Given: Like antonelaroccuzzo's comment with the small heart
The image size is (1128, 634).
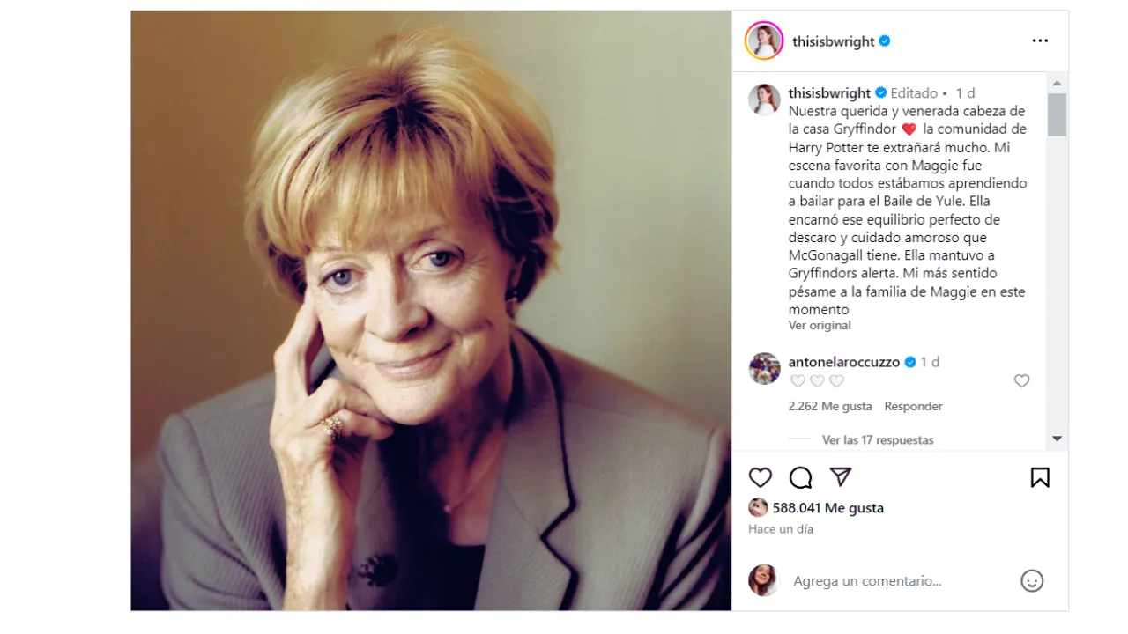Looking at the screenshot, I should point(1021,381).
